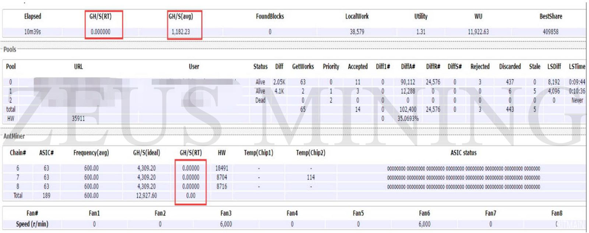Select the total Discarded value 443

tap(510, 109)
